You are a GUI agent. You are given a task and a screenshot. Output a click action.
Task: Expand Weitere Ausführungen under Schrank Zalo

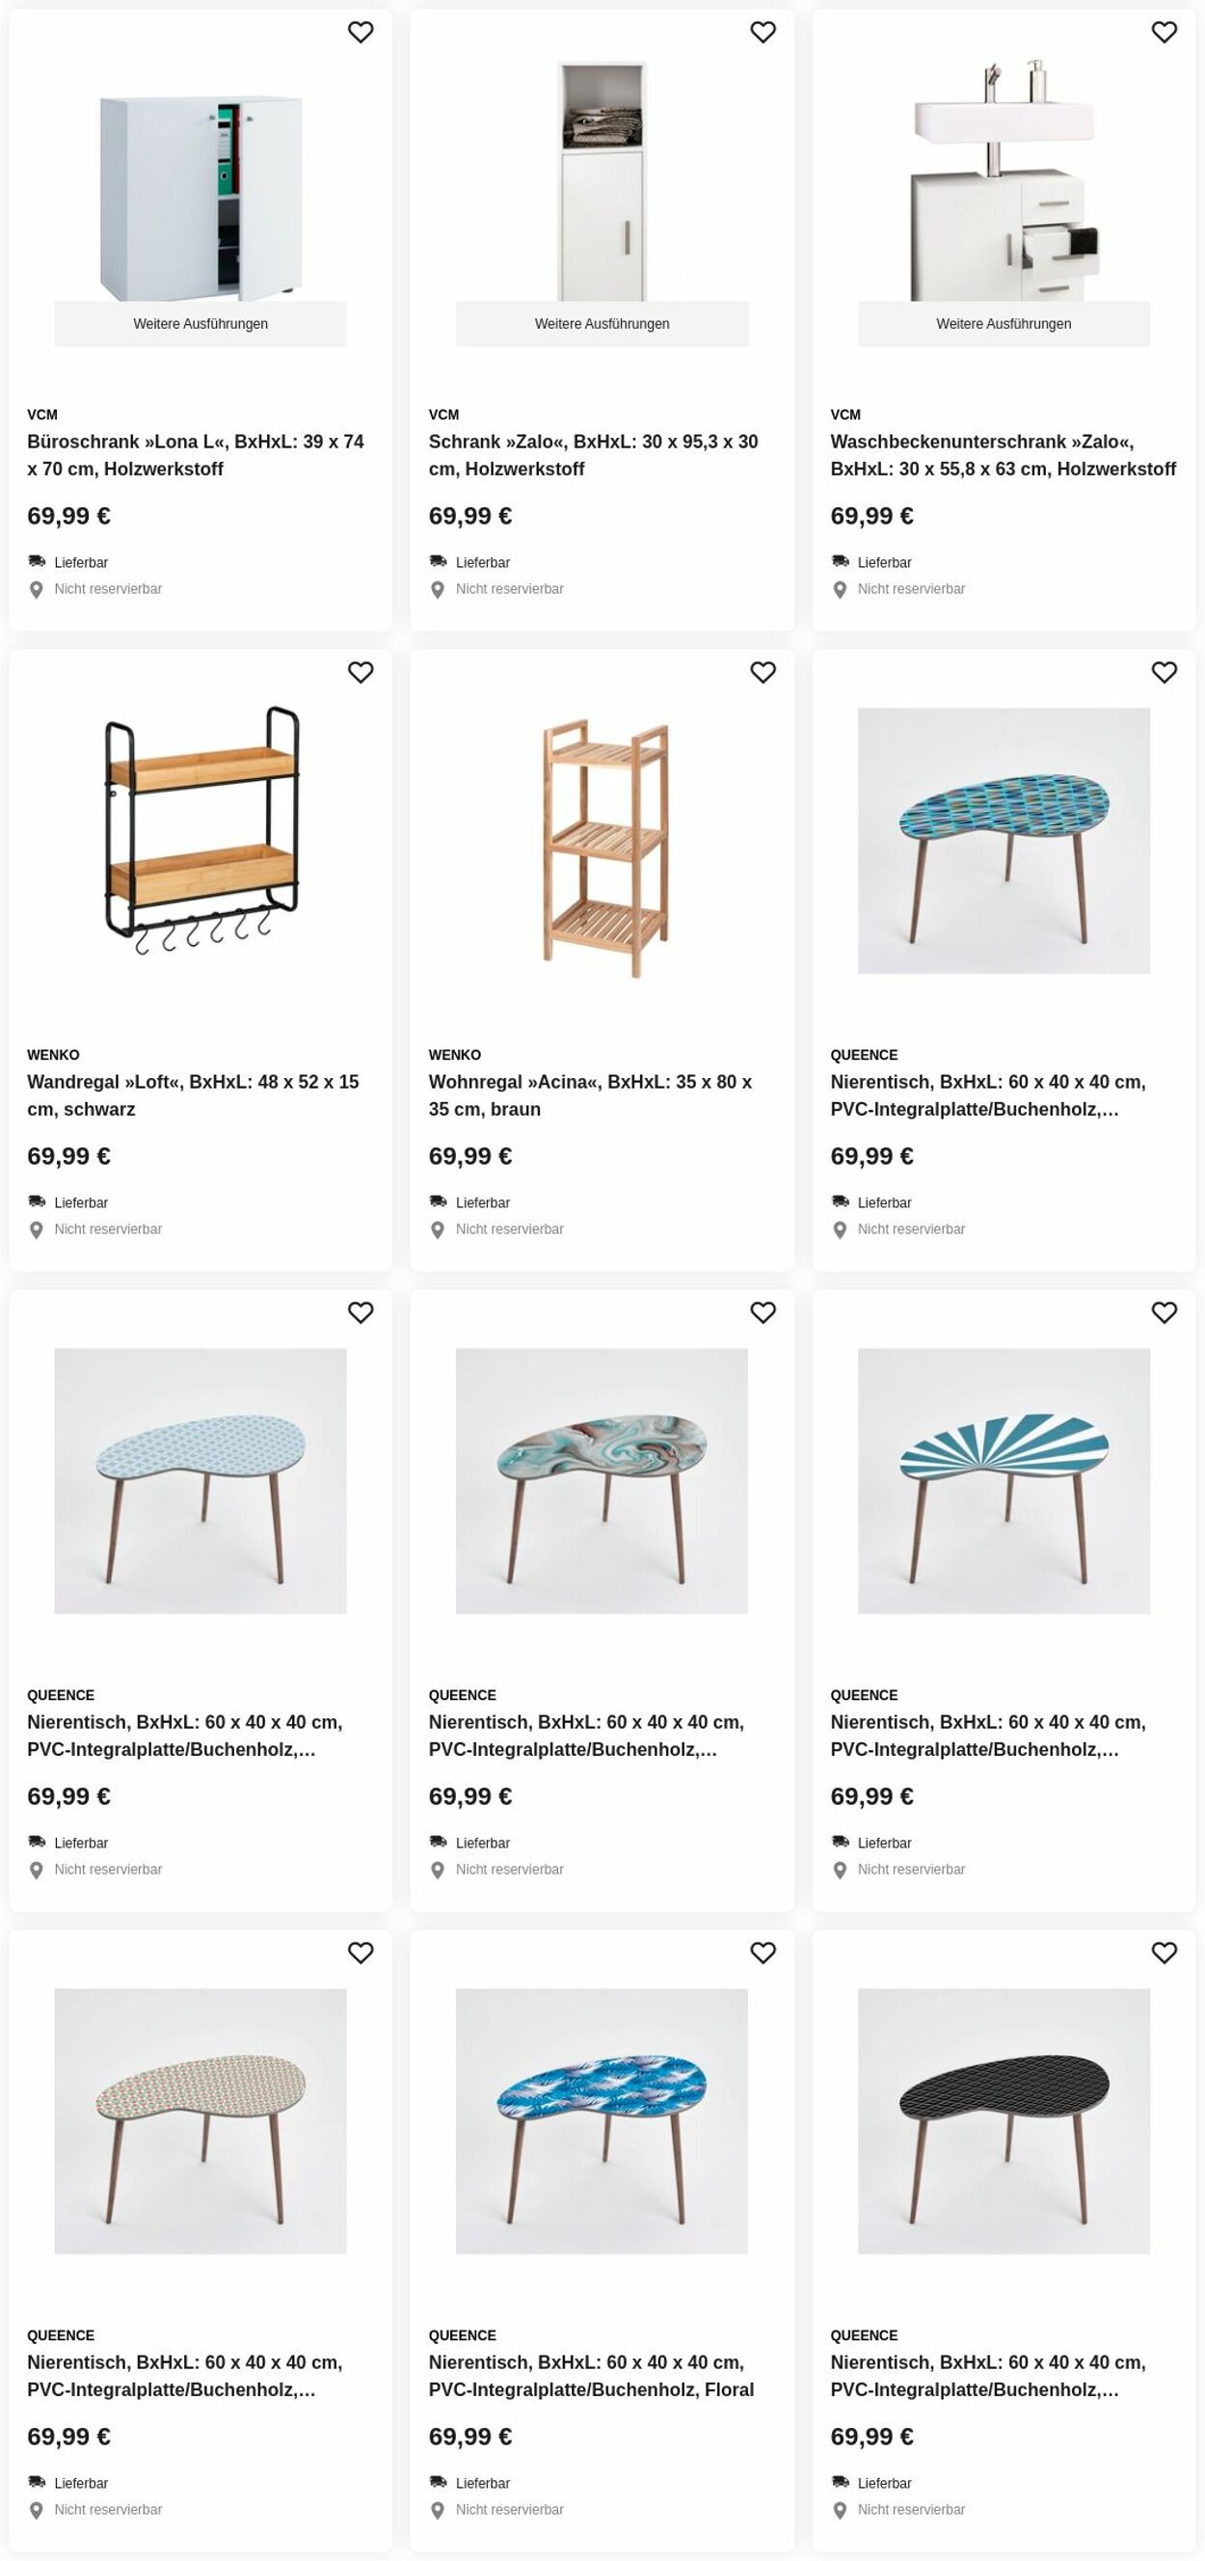602,324
